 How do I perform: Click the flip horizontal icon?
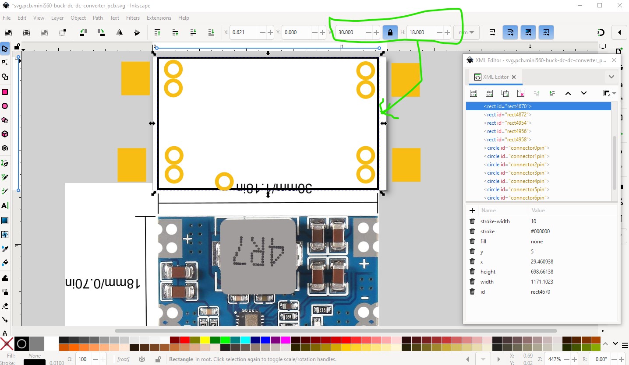[119, 32]
